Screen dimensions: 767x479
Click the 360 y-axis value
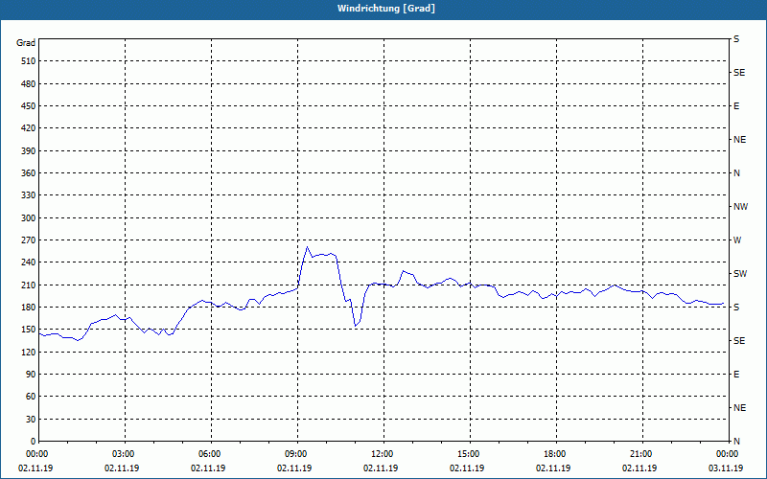point(29,173)
